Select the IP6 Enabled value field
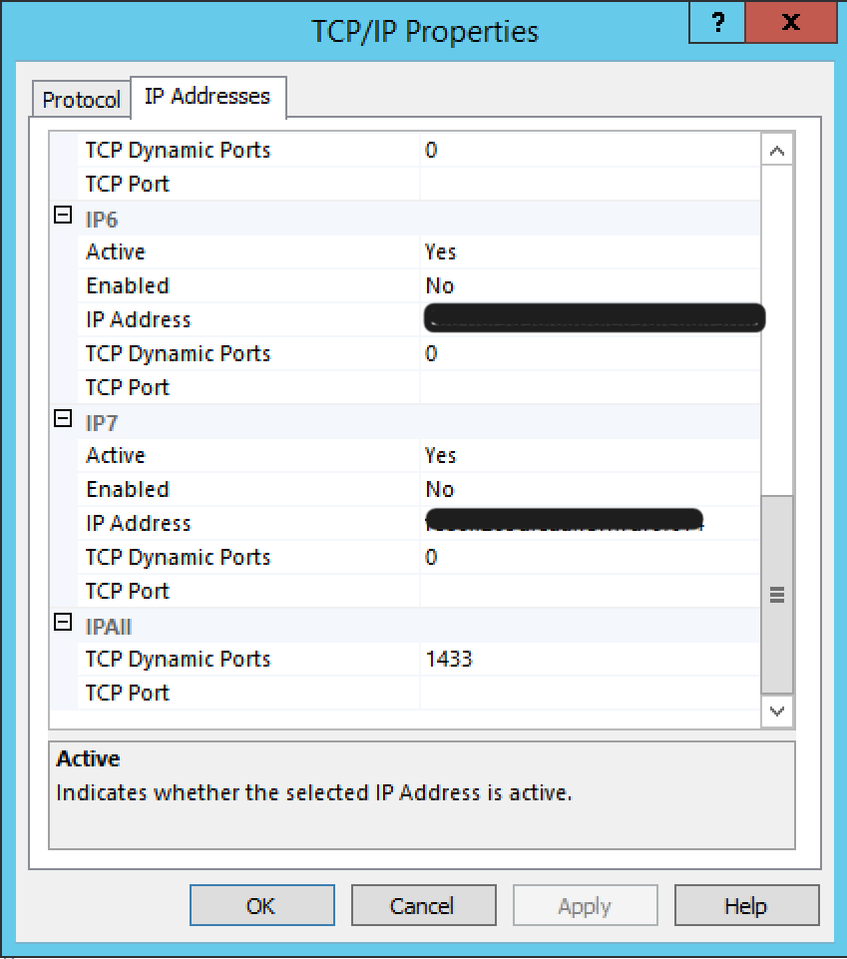 589,286
